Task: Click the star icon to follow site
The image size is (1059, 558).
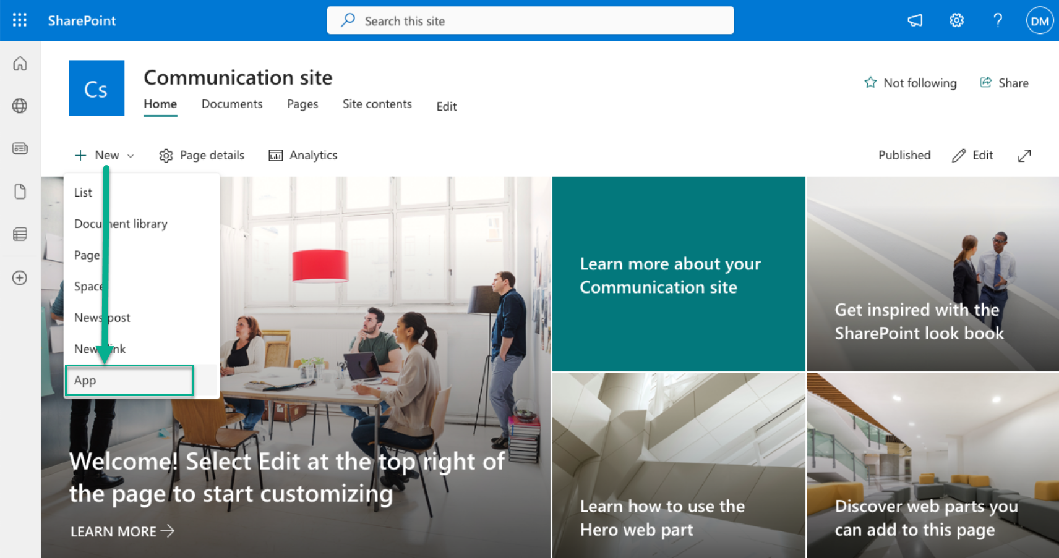Action: (x=870, y=83)
